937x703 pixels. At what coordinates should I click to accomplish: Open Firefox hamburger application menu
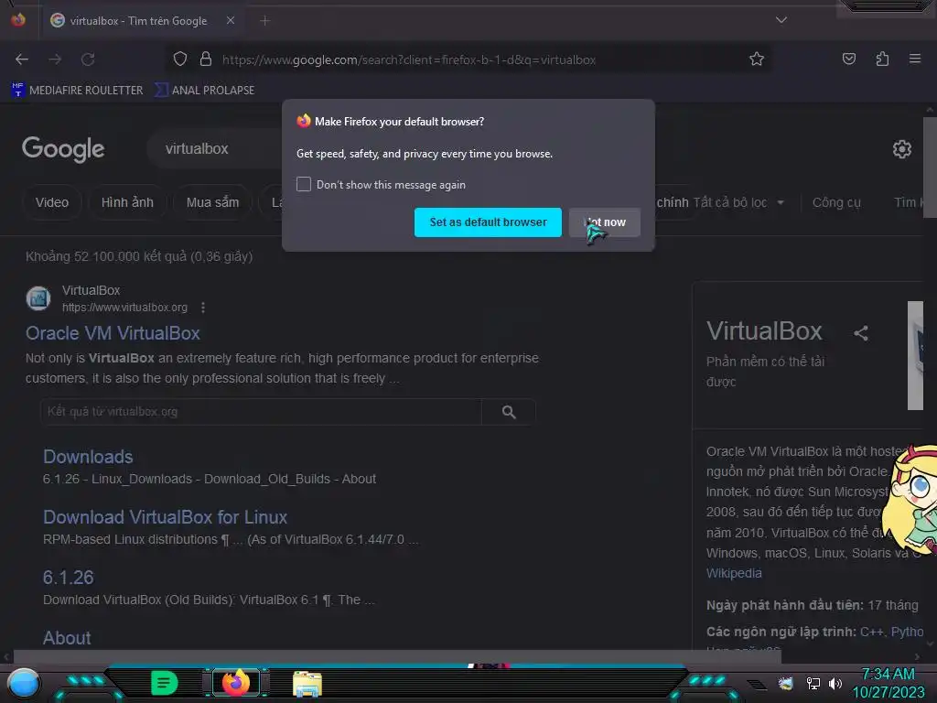[x=914, y=59]
